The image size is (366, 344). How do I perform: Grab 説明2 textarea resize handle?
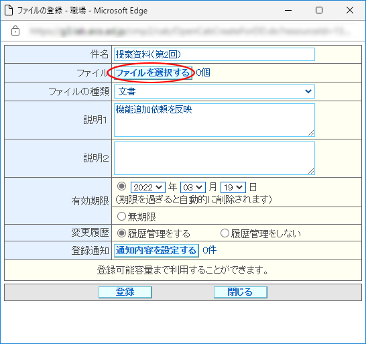click(x=311, y=171)
